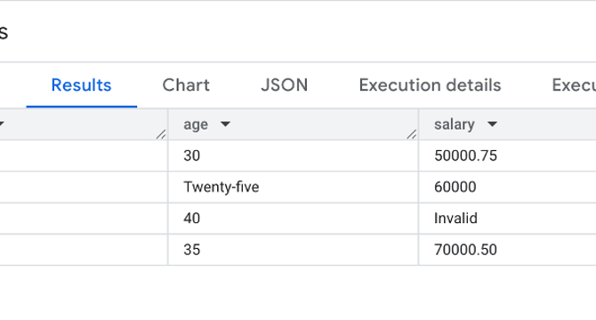Click the age column header label

(x=196, y=124)
